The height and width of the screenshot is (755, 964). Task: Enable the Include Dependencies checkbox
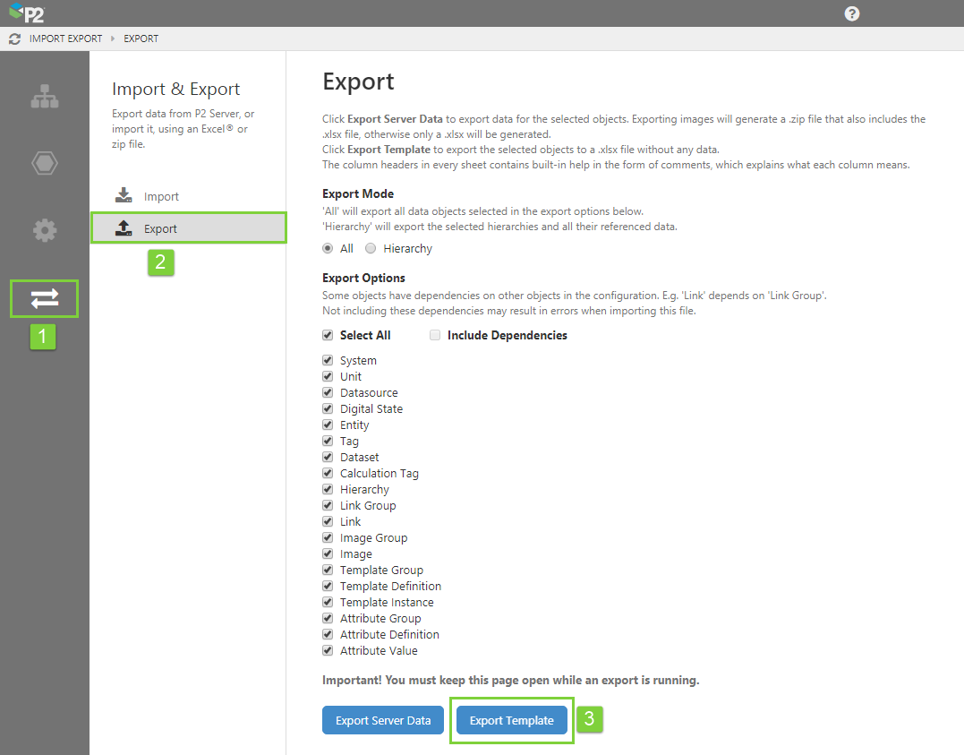pos(435,335)
